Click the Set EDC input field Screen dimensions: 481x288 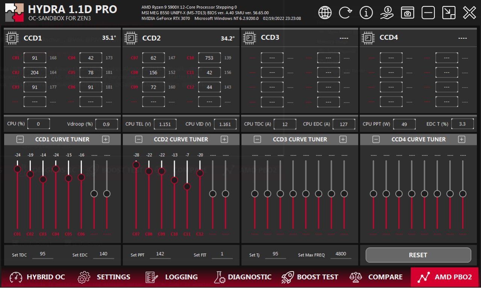[x=103, y=254]
